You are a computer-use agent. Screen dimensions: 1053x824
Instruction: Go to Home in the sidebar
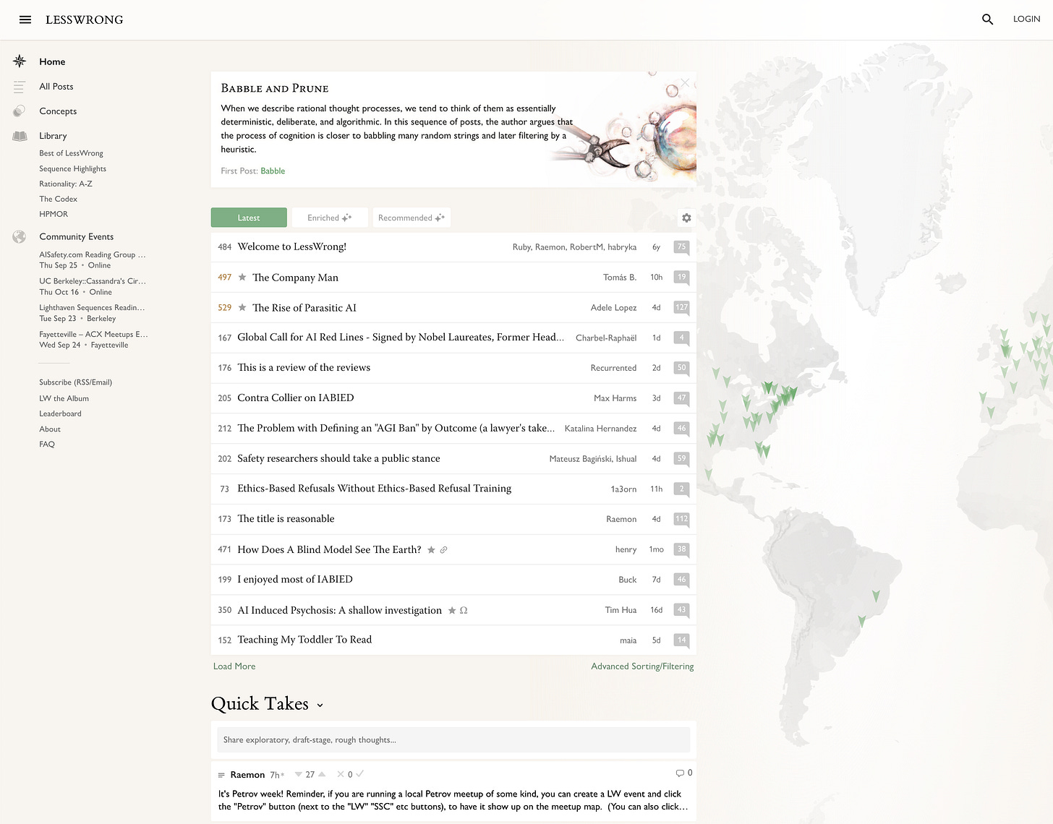(x=52, y=61)
